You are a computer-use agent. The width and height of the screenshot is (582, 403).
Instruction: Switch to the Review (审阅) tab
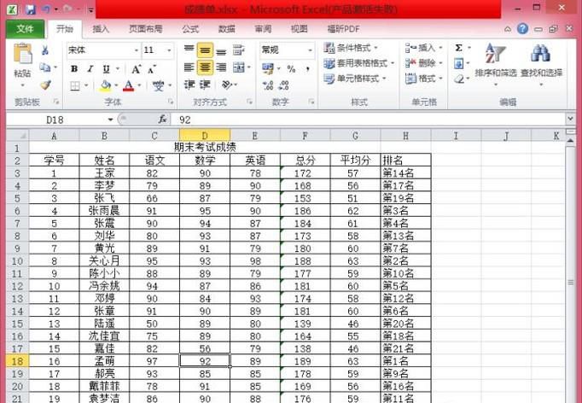coord(263,29)
